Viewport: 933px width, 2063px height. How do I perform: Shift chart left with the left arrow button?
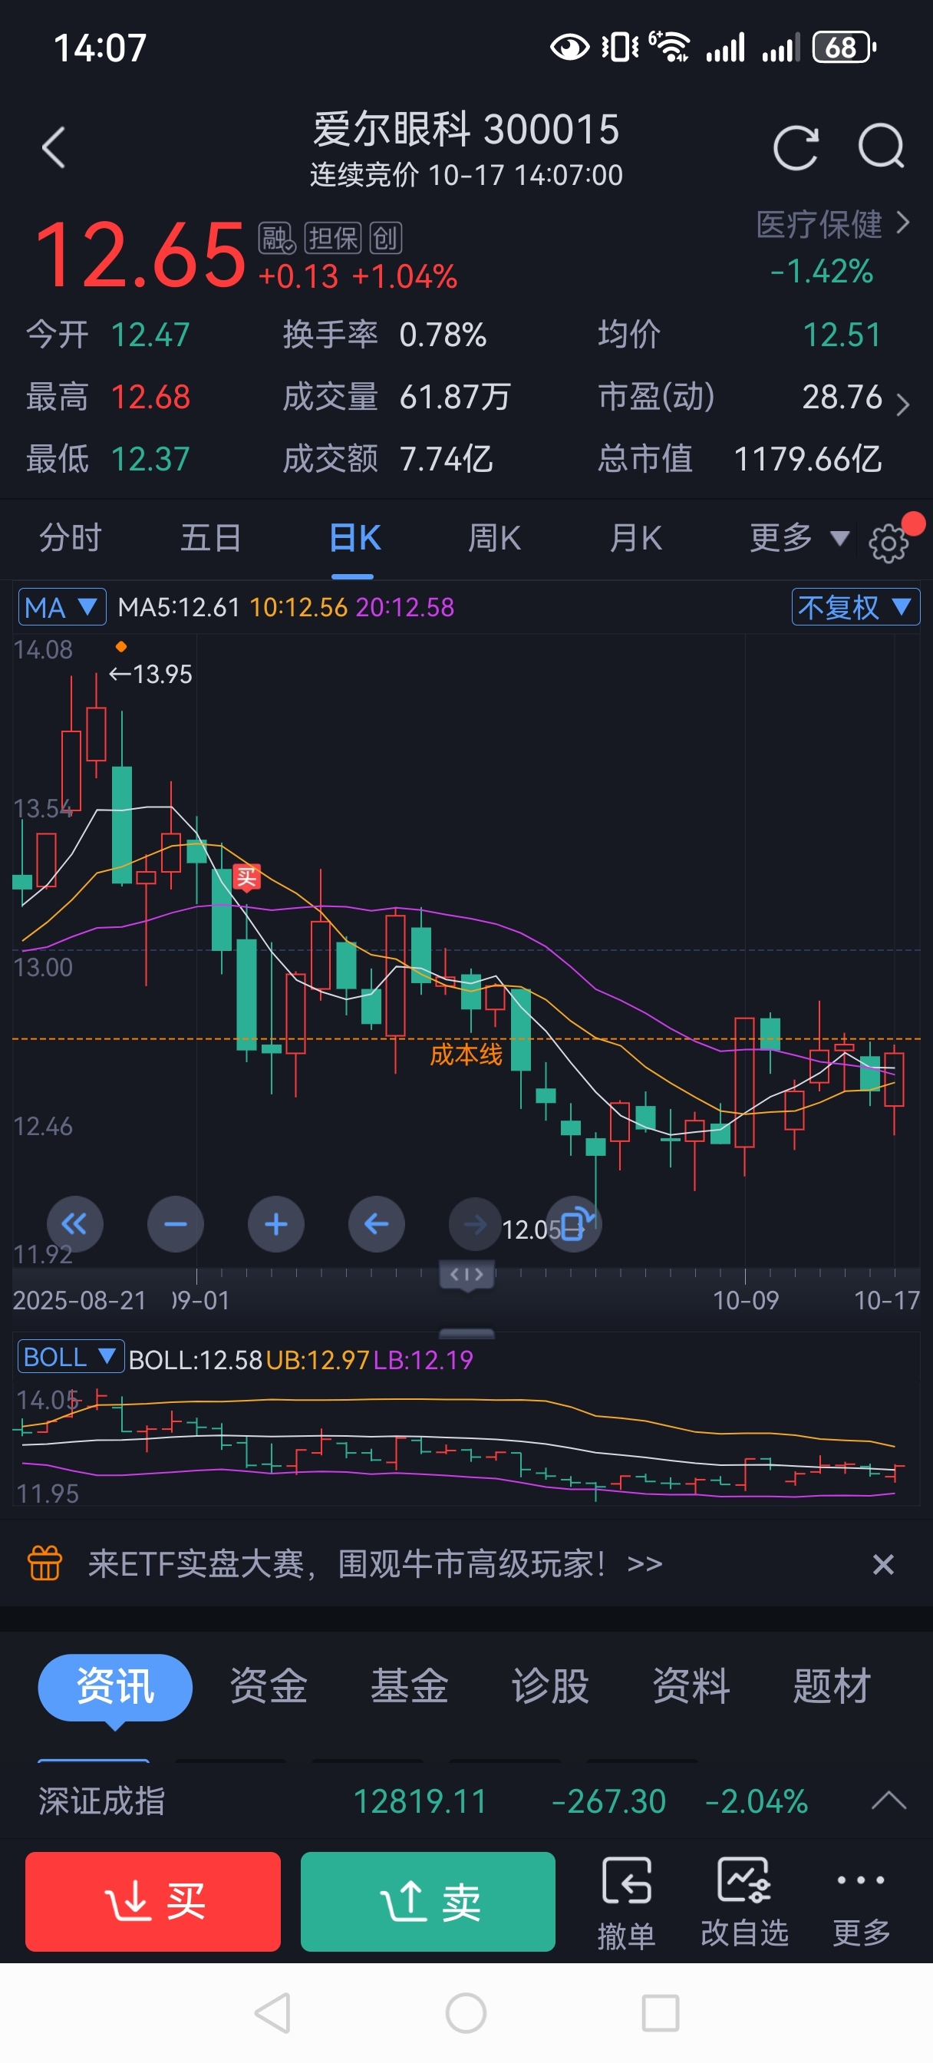click(x=377, y=1223)
